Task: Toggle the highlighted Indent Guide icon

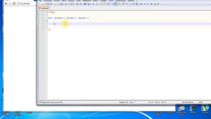Action: (116, 4)
